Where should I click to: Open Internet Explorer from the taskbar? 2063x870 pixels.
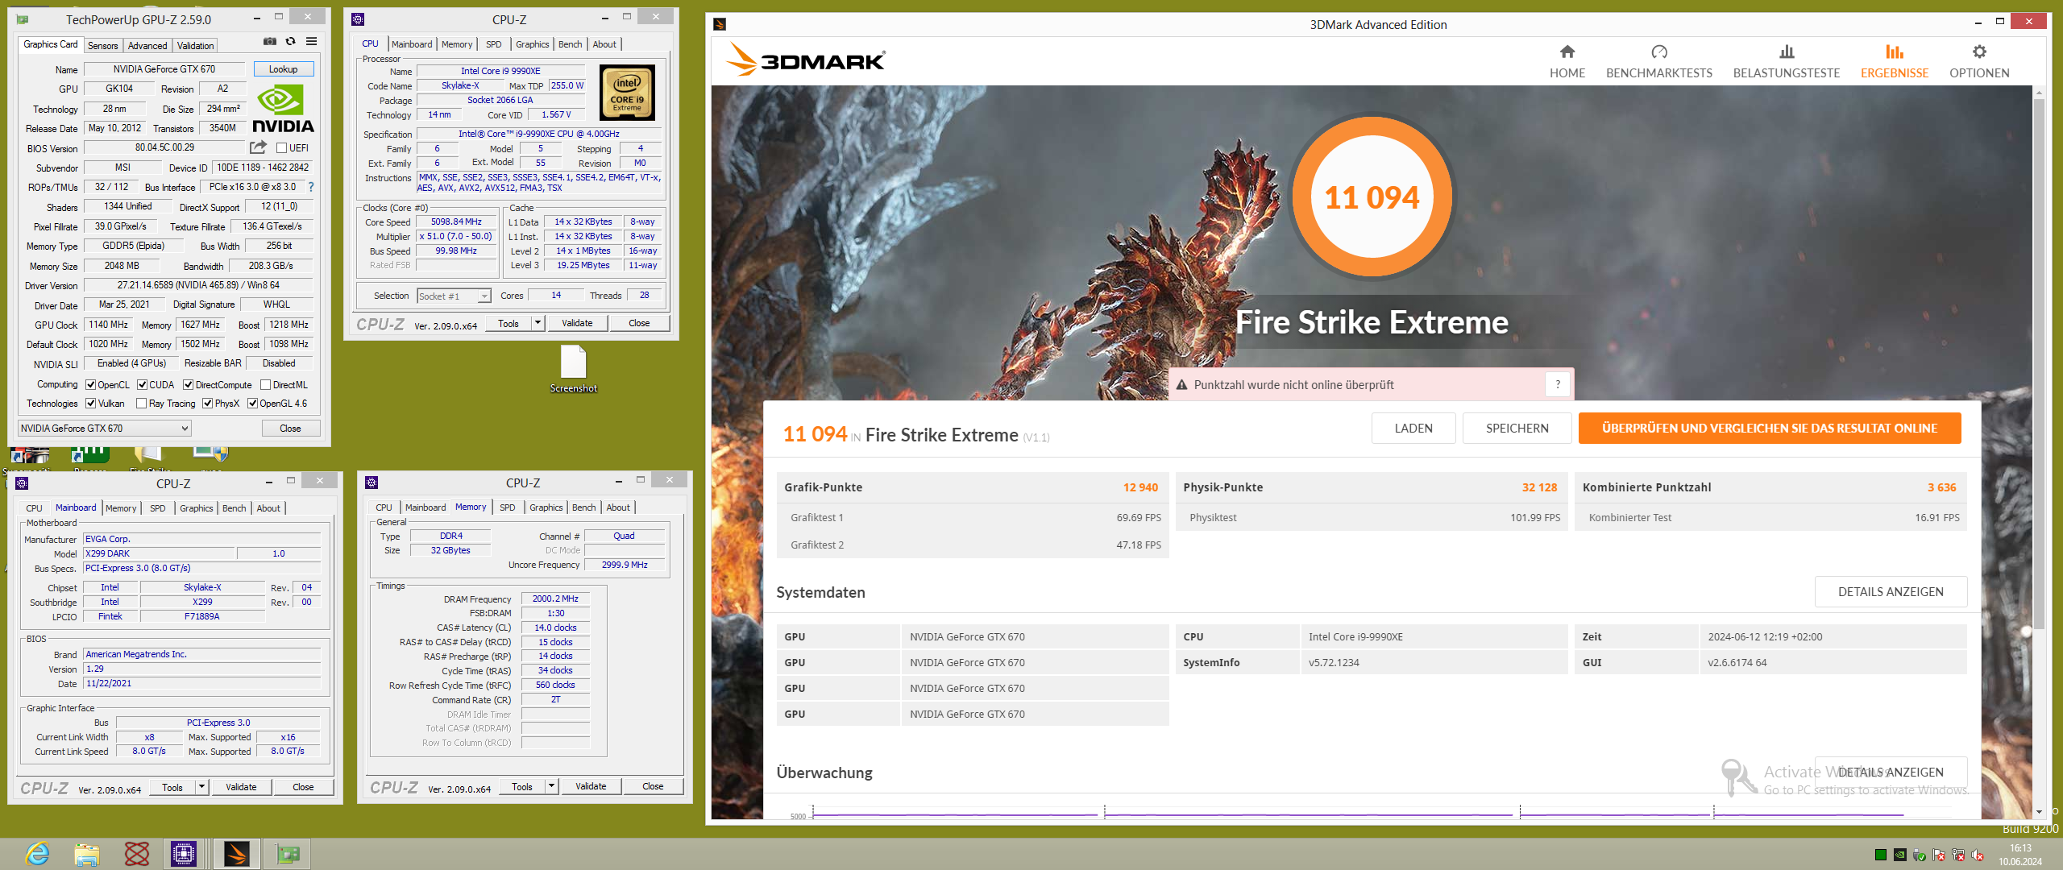point(37,853)
